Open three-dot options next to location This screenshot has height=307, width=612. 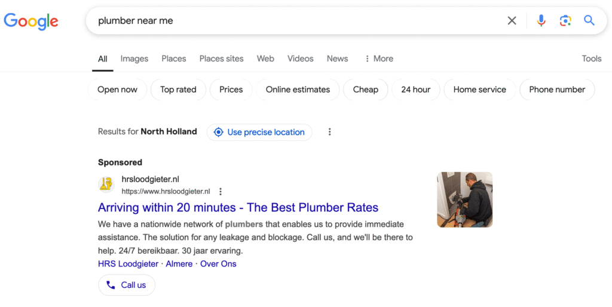point(329,132)
